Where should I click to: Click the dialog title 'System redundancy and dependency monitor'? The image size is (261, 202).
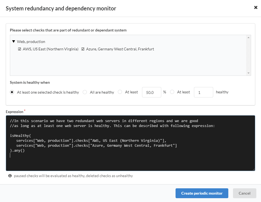[61, 8]
